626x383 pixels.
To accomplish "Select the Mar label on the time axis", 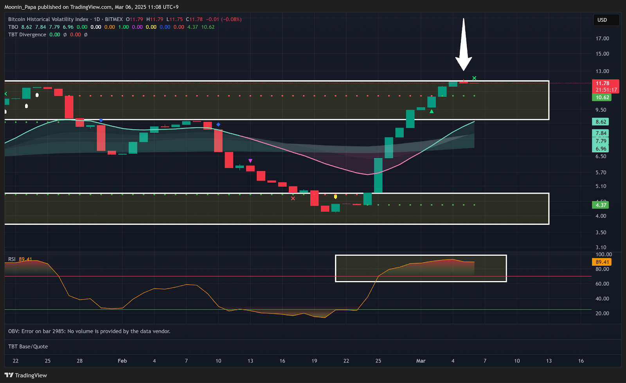I will pos(421,361).
